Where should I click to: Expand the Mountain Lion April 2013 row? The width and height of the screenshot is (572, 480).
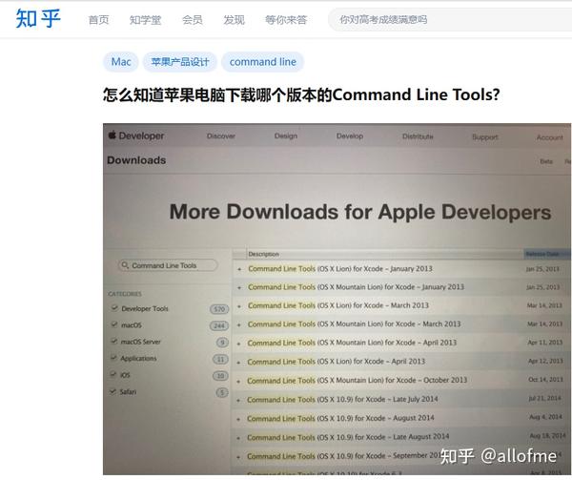click(x=239, y=344)
